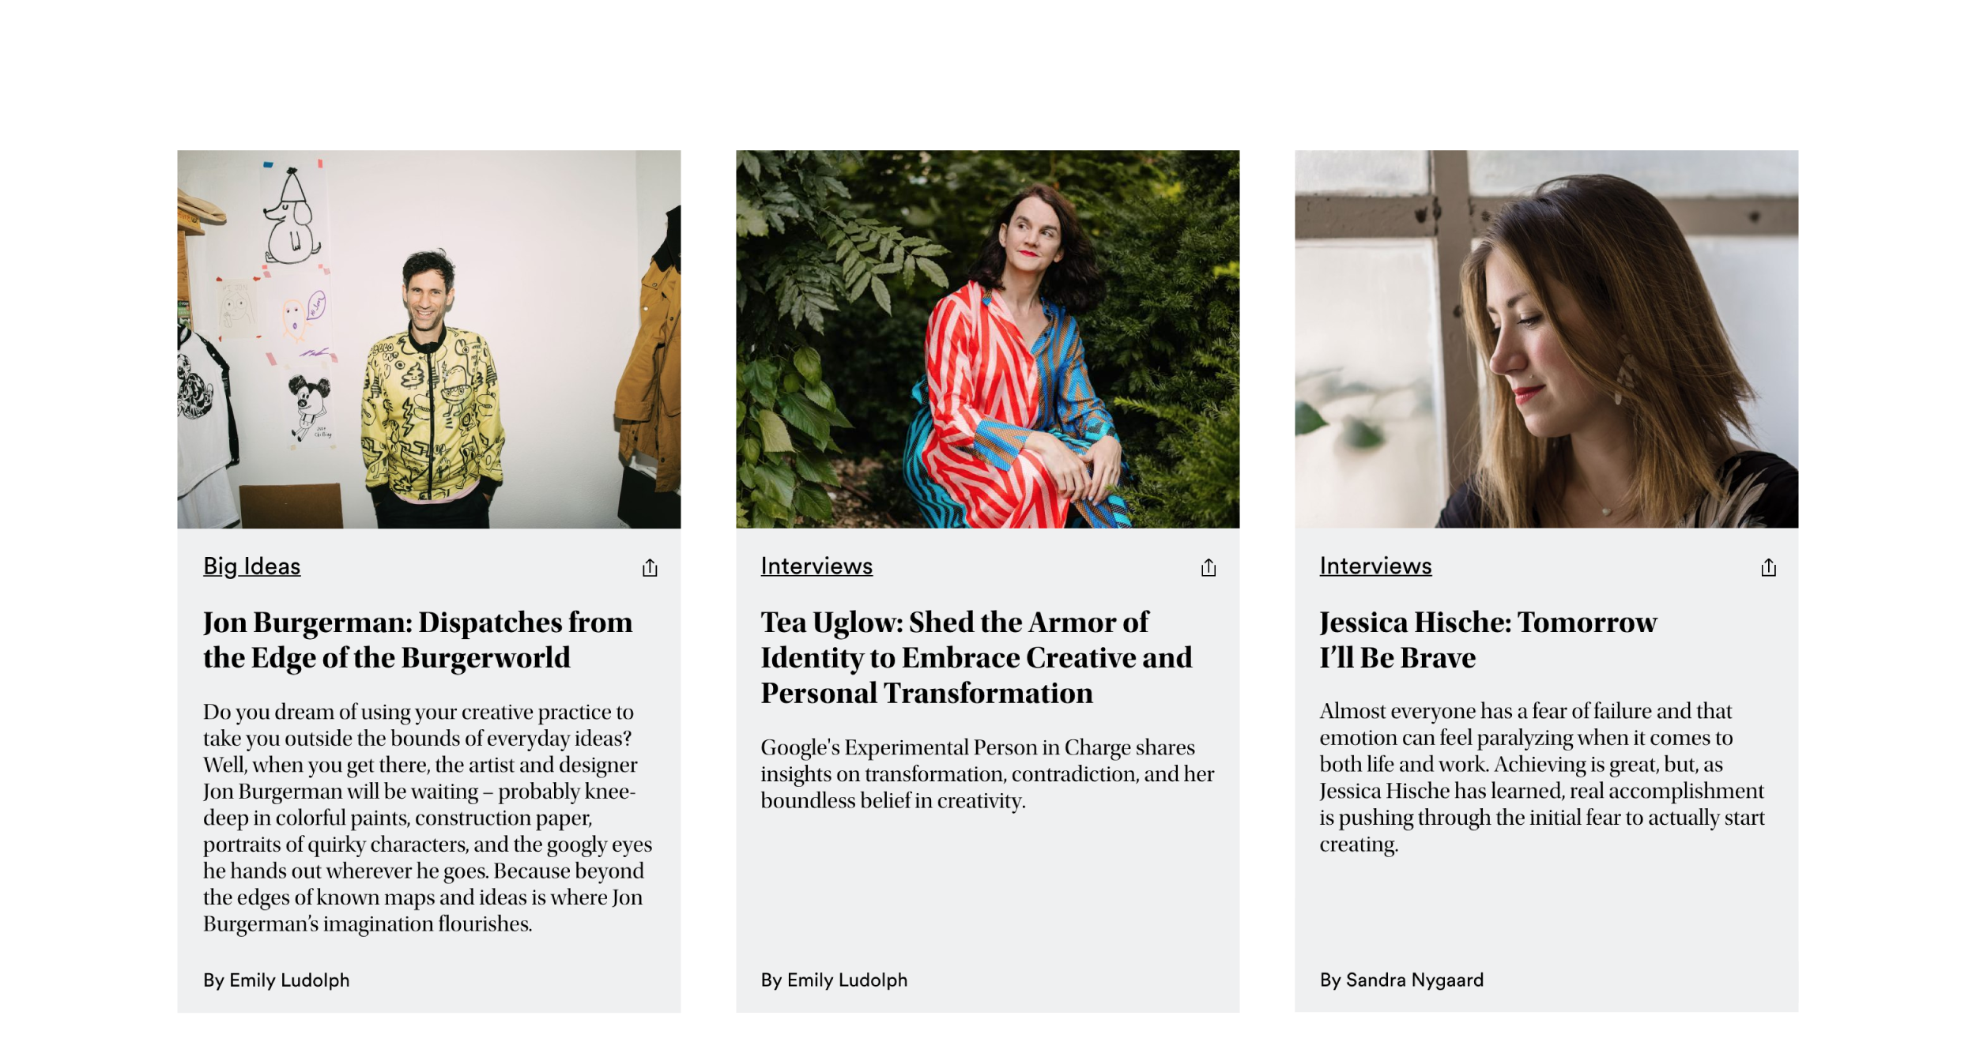Viewport: 1976px width, 1042px height.
Task: Click dog drawing taped on Burgerman's wall
Action: (292, 216)
